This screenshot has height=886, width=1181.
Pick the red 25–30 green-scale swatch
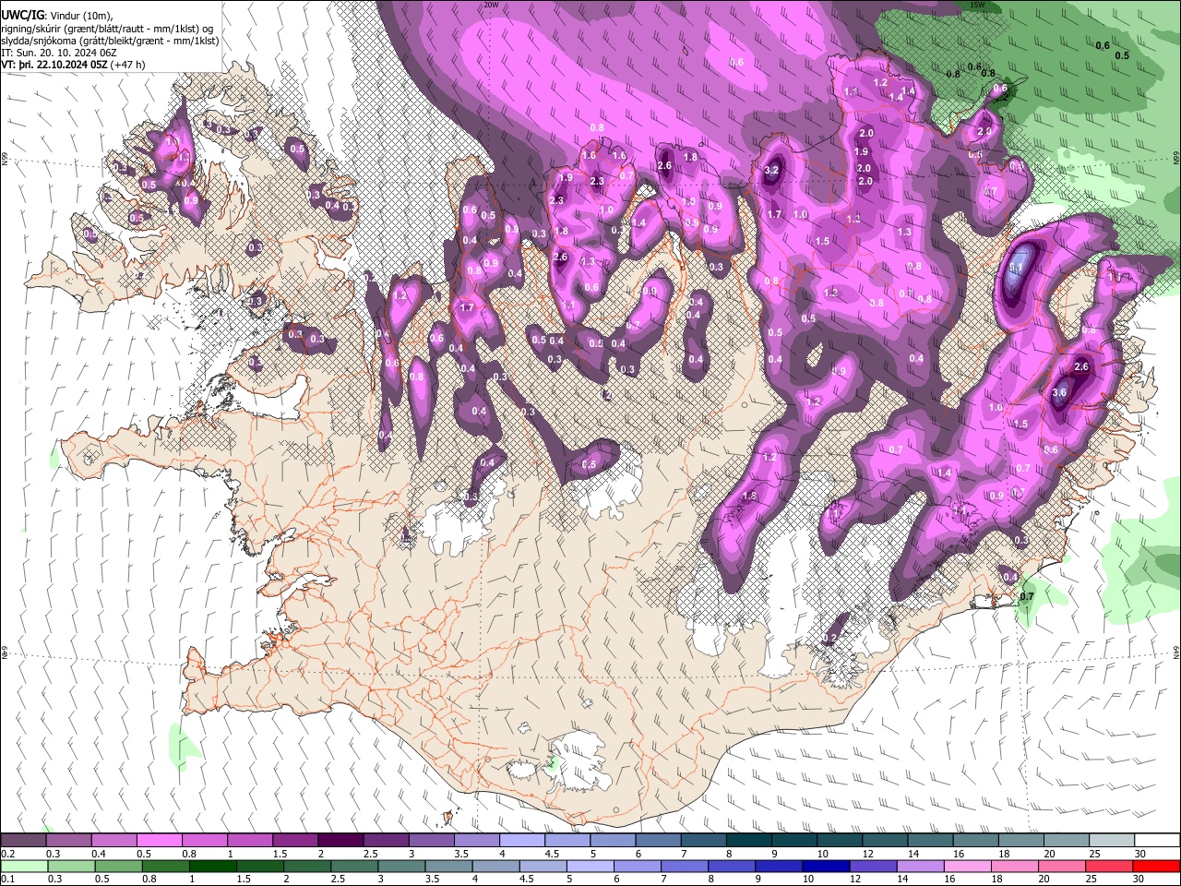point(1110,866)
